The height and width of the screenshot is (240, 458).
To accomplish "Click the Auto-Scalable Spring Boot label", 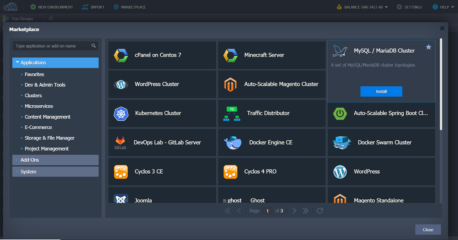I will [391, 113].
